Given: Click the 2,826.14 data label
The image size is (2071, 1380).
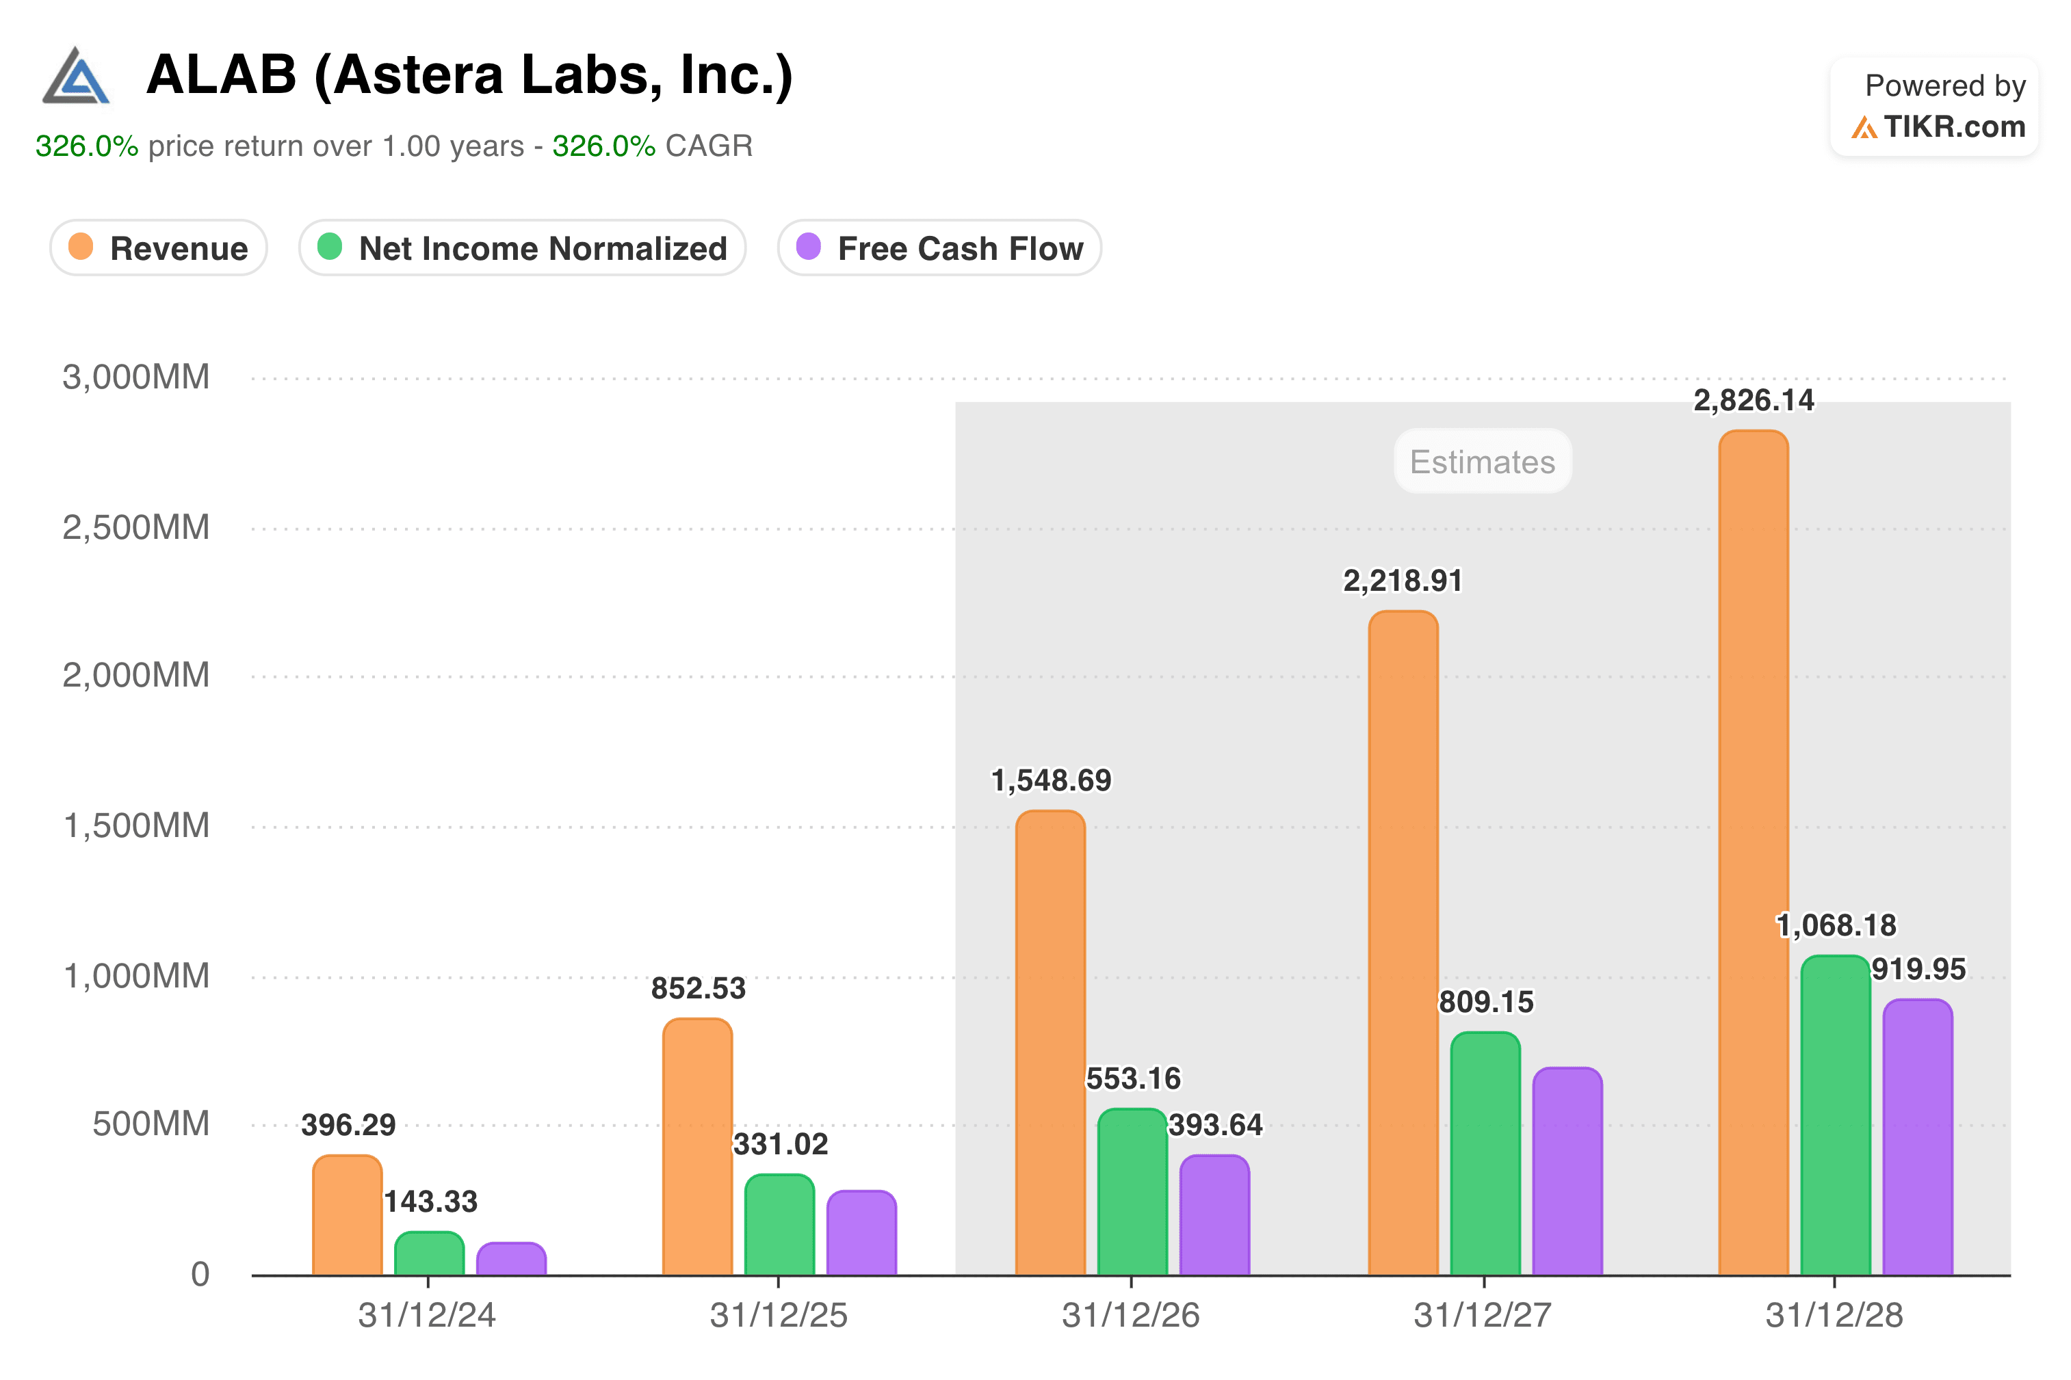Looking at the screenshot, I should pyautogui.click(x=1754, y=401).
